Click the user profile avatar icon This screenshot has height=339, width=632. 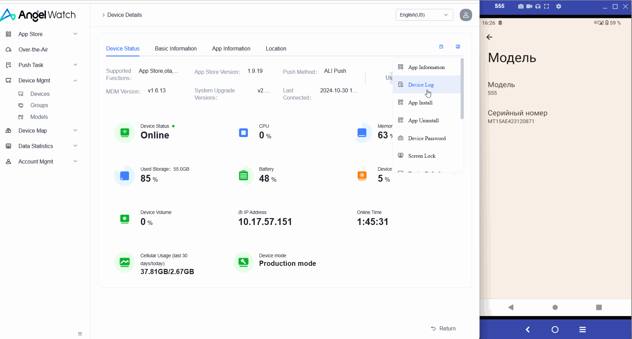[x=466, y=15]
